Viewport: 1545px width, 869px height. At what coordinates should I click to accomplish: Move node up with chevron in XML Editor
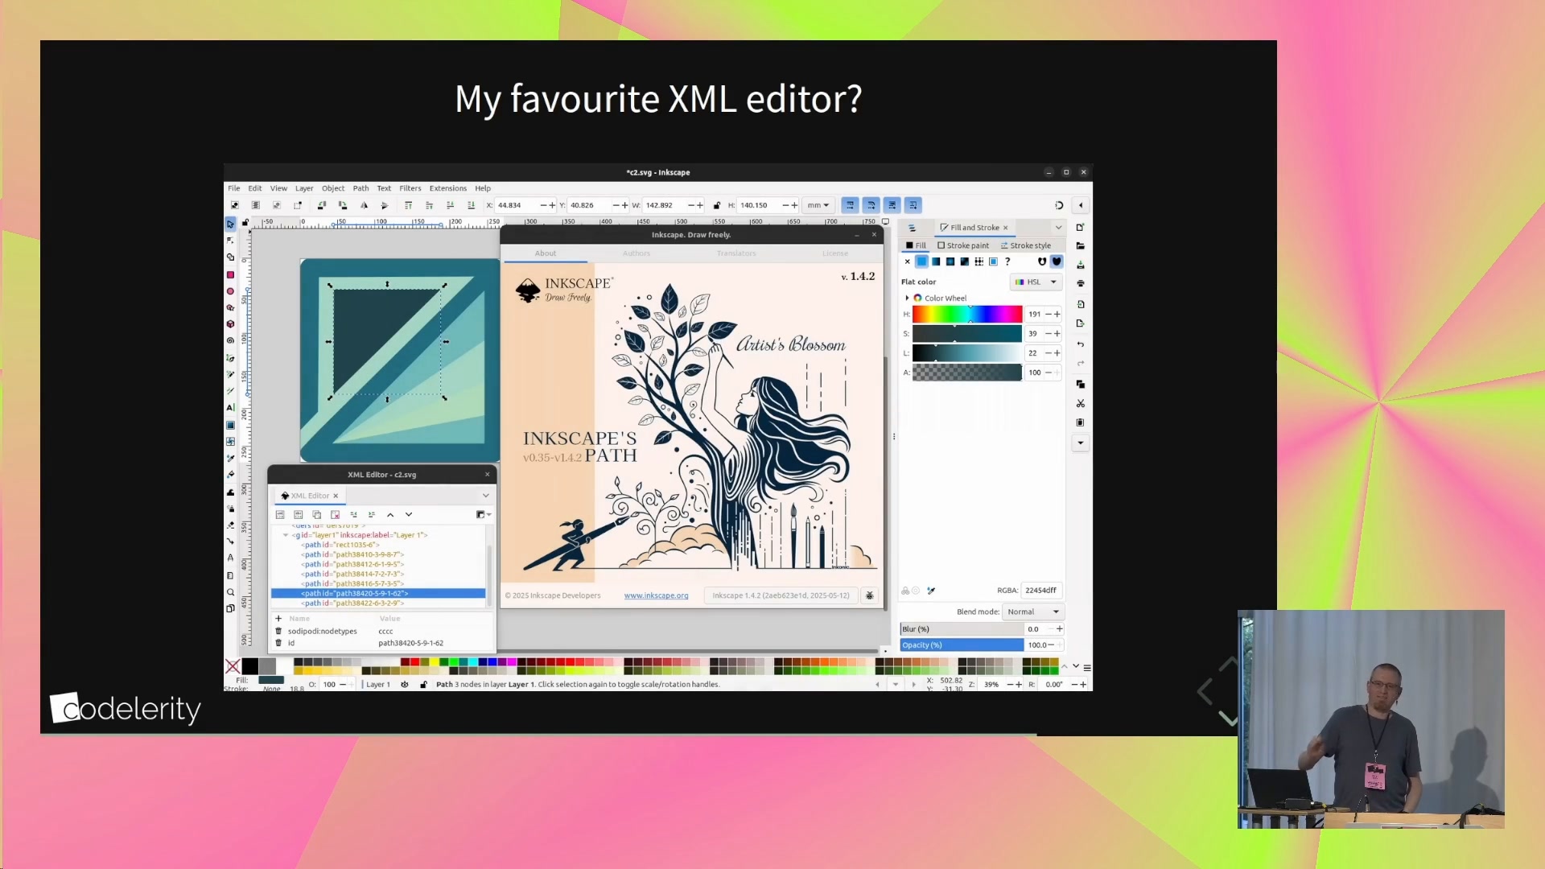390,515
